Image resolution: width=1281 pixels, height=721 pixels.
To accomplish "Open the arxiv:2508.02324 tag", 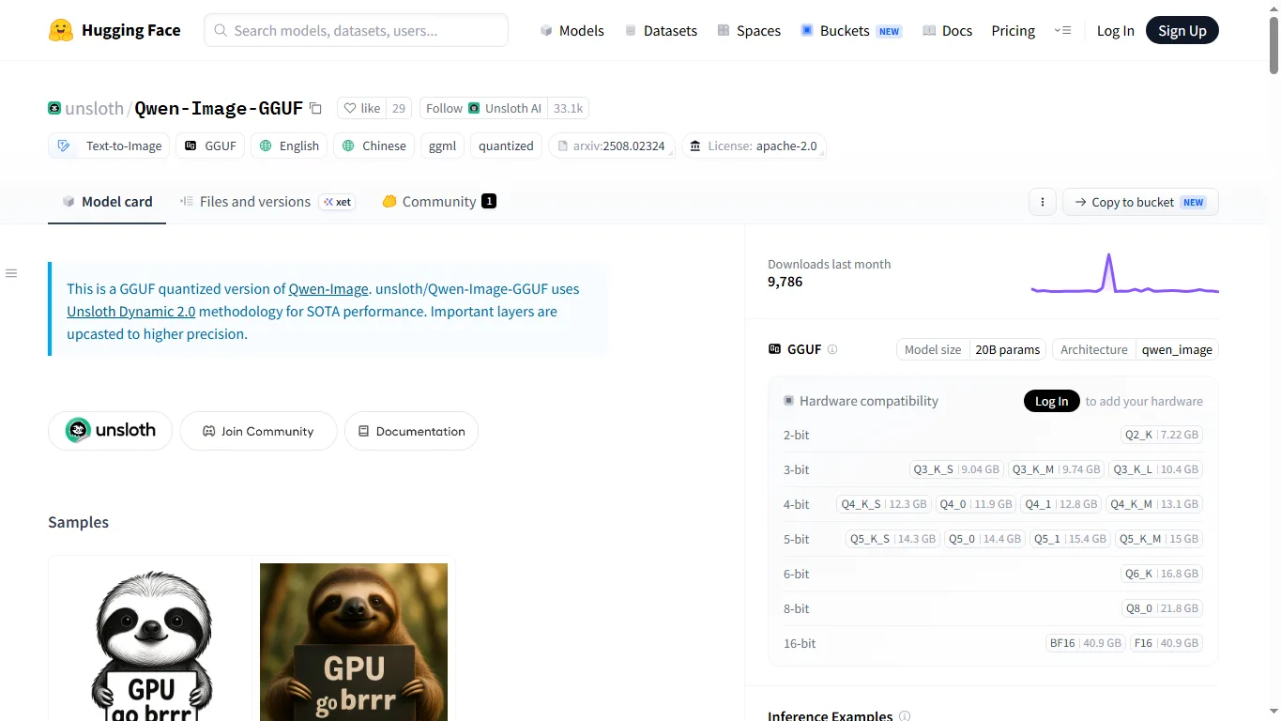I will (x=612, y=146).
